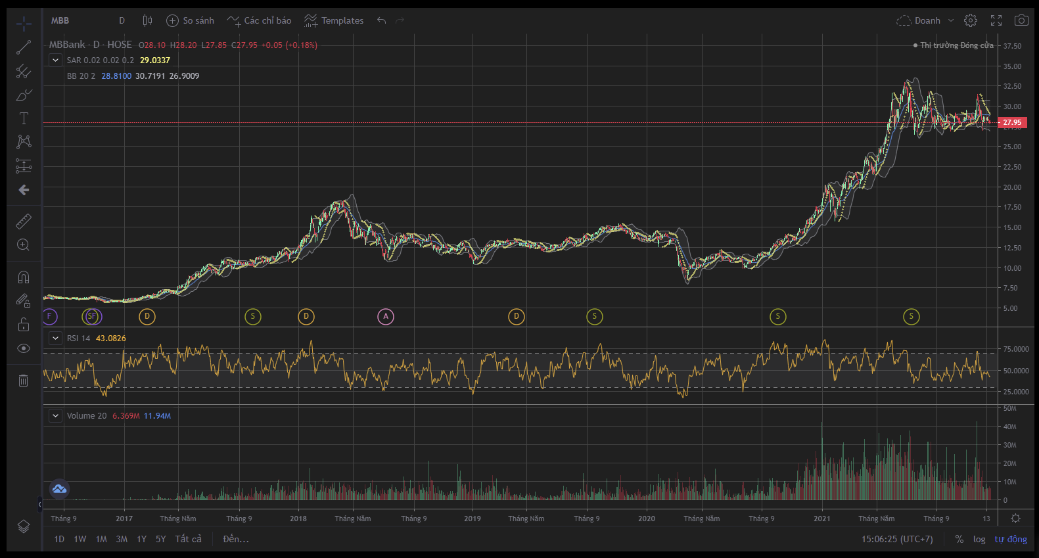
Task: Switch to the 3M time range
Action: [122, 539]
